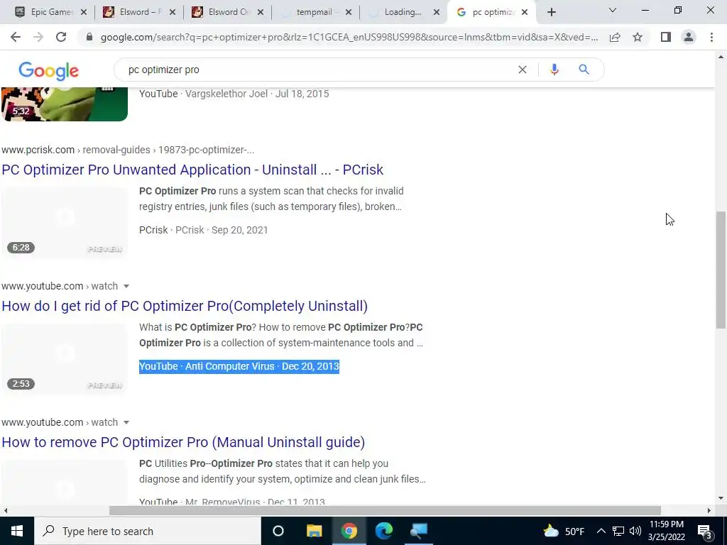The height and width of the screenshot is (545, 727).
Task: Open the 2:53 video thumbnail
Action: point(65,359)
